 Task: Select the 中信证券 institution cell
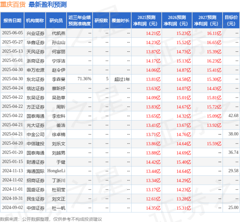(x=35, y=208)
